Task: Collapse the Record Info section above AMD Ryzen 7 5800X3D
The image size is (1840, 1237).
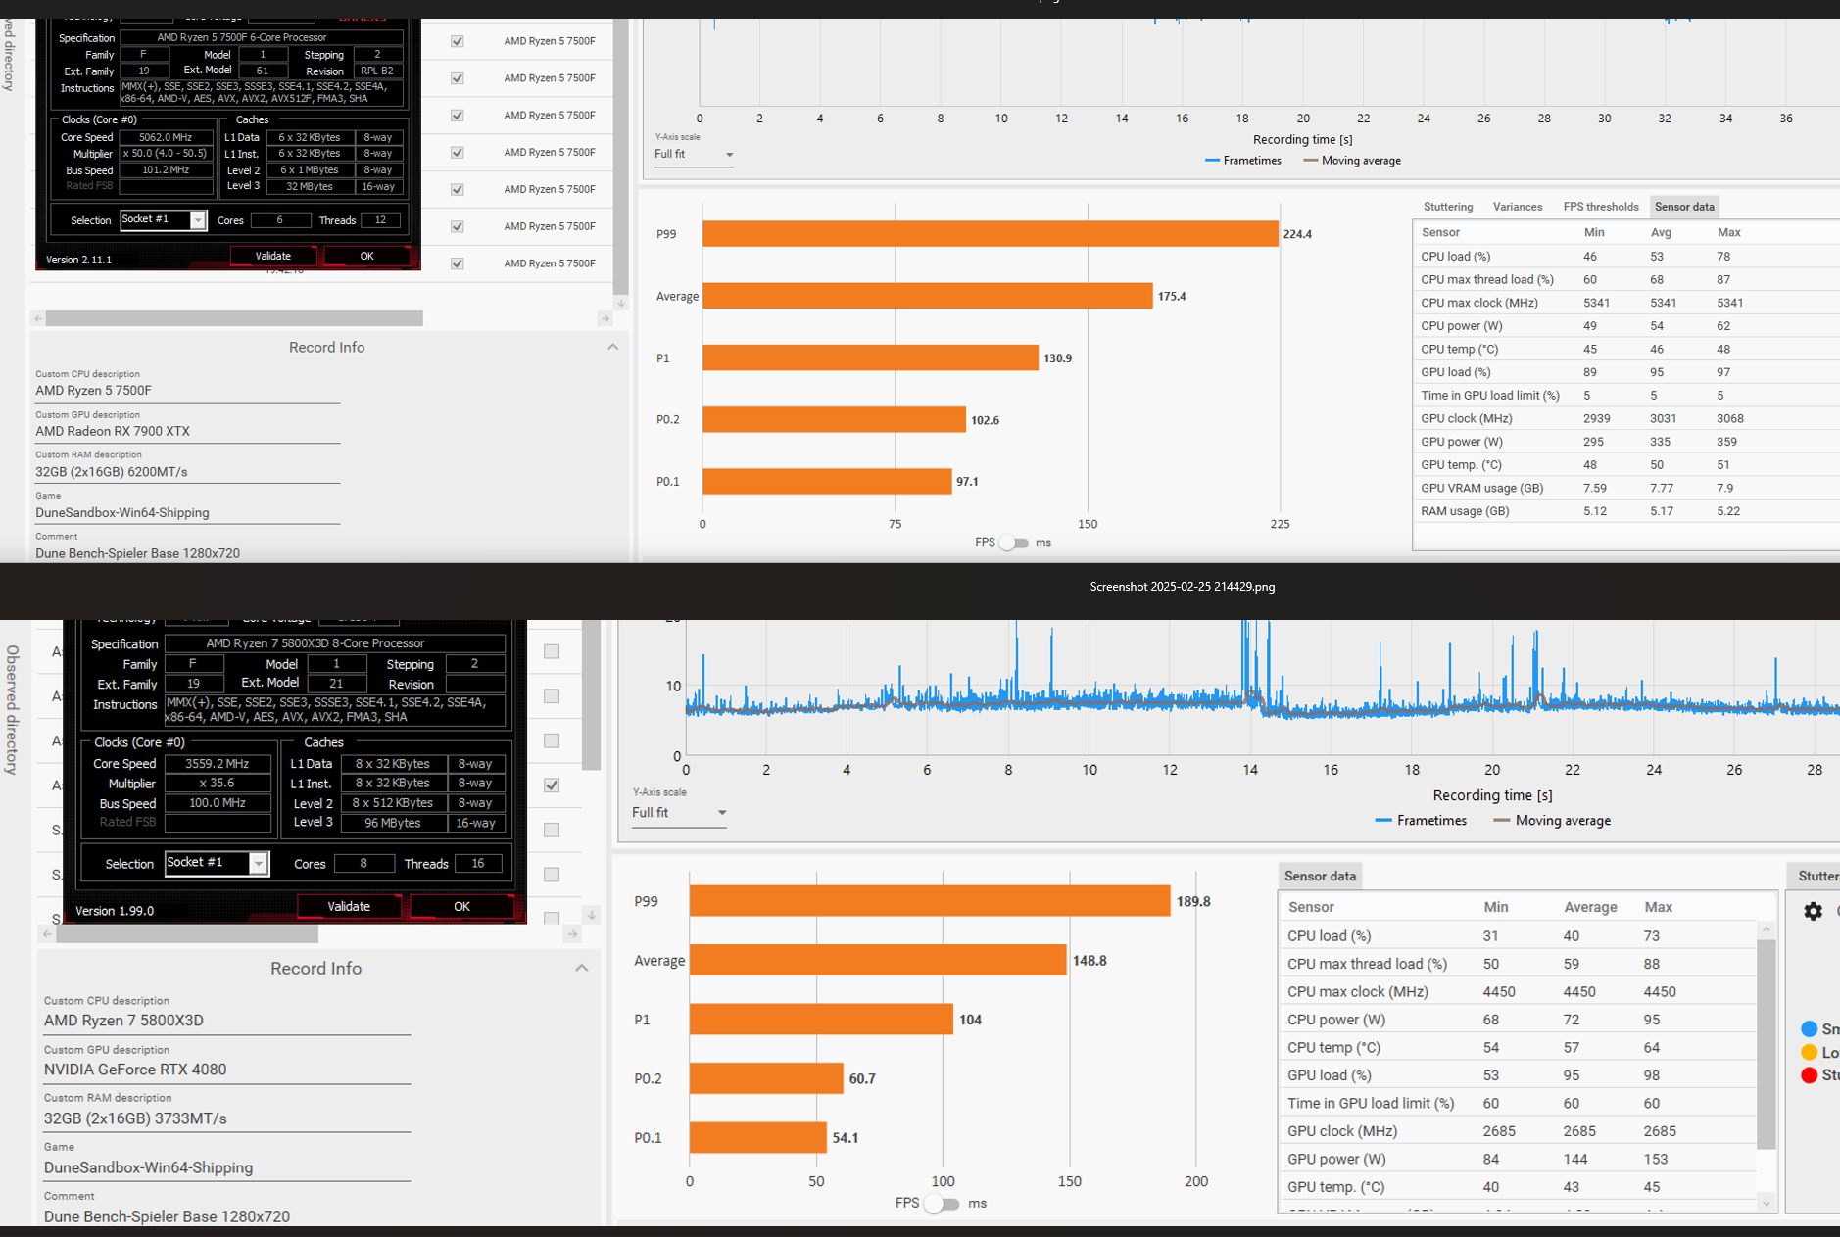Action: 581,969
